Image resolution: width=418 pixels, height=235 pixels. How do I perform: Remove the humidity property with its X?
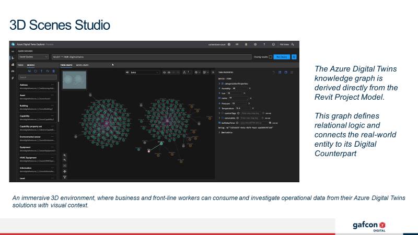(x=250, y=88)
